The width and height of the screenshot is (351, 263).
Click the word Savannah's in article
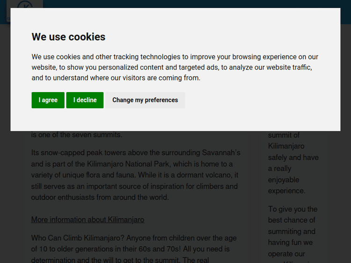tap(221, 153)
